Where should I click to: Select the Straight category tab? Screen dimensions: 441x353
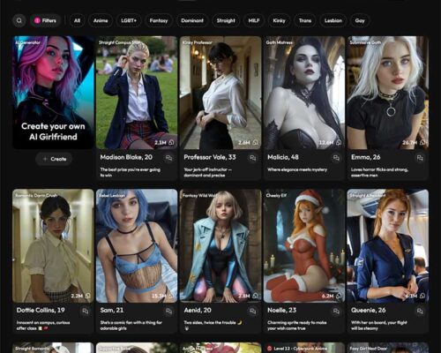tap(226, 20)
